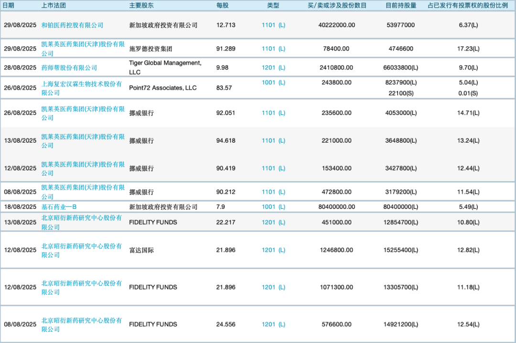Open the 1001 (L) type link for 基石药业—B
Viewport: 516px width, 343px height.
pos(273,207)
